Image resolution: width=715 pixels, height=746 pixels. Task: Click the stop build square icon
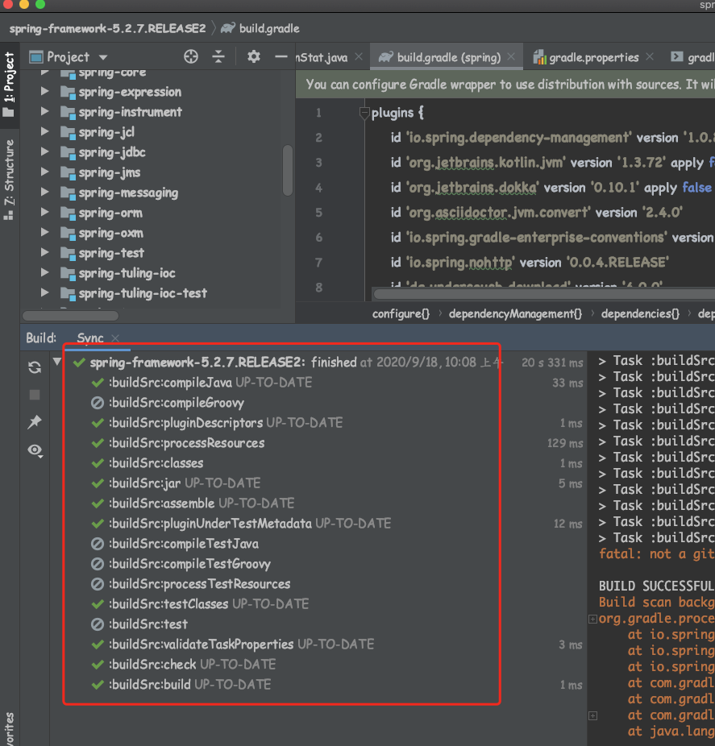coord(34,395)
